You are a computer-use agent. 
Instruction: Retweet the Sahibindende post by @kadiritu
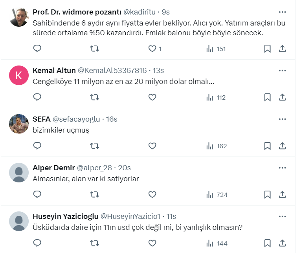pyautogui.click(x=95, y=49)
